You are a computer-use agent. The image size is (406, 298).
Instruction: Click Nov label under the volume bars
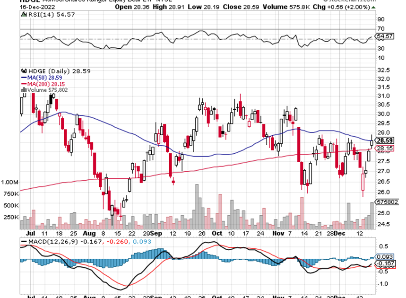[278, 233]
